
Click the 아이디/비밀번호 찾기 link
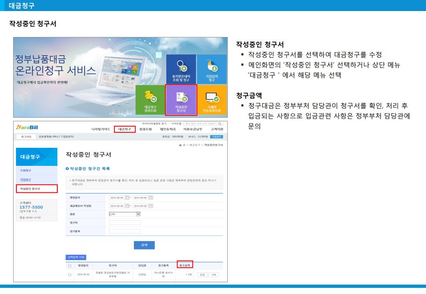[154, 124]
